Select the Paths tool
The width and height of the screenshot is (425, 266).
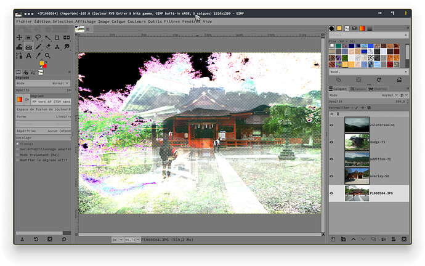click(x=19, y=56)
